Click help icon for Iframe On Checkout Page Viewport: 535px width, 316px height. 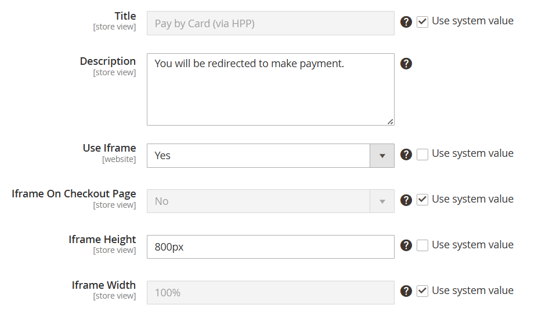tap(406, 200)
